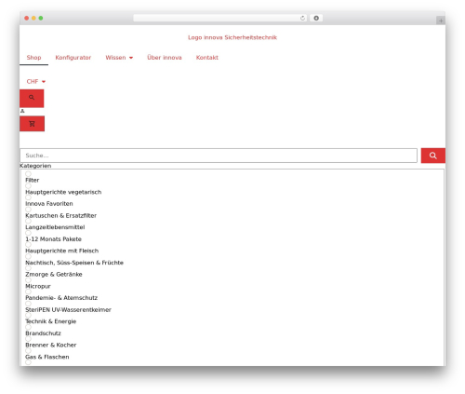
Task: Go to the Shop tab
Action: pos(33,58)
